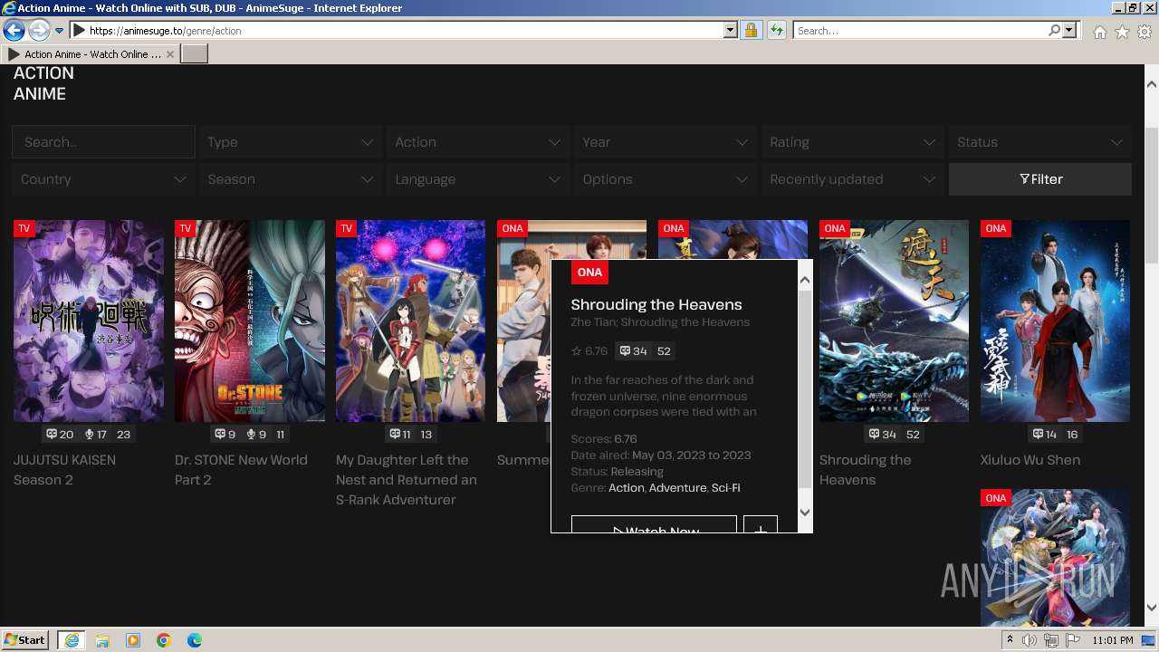
Task: Open the Shrouding the Heavens card poster
Action: (894, 321)
